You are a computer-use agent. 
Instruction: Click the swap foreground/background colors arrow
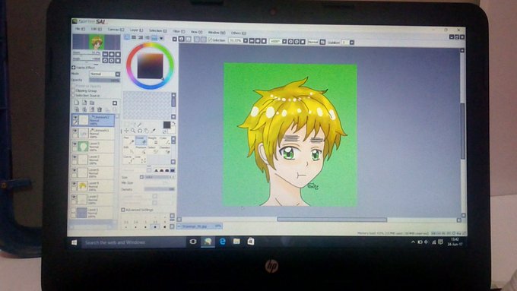(173, 123)
